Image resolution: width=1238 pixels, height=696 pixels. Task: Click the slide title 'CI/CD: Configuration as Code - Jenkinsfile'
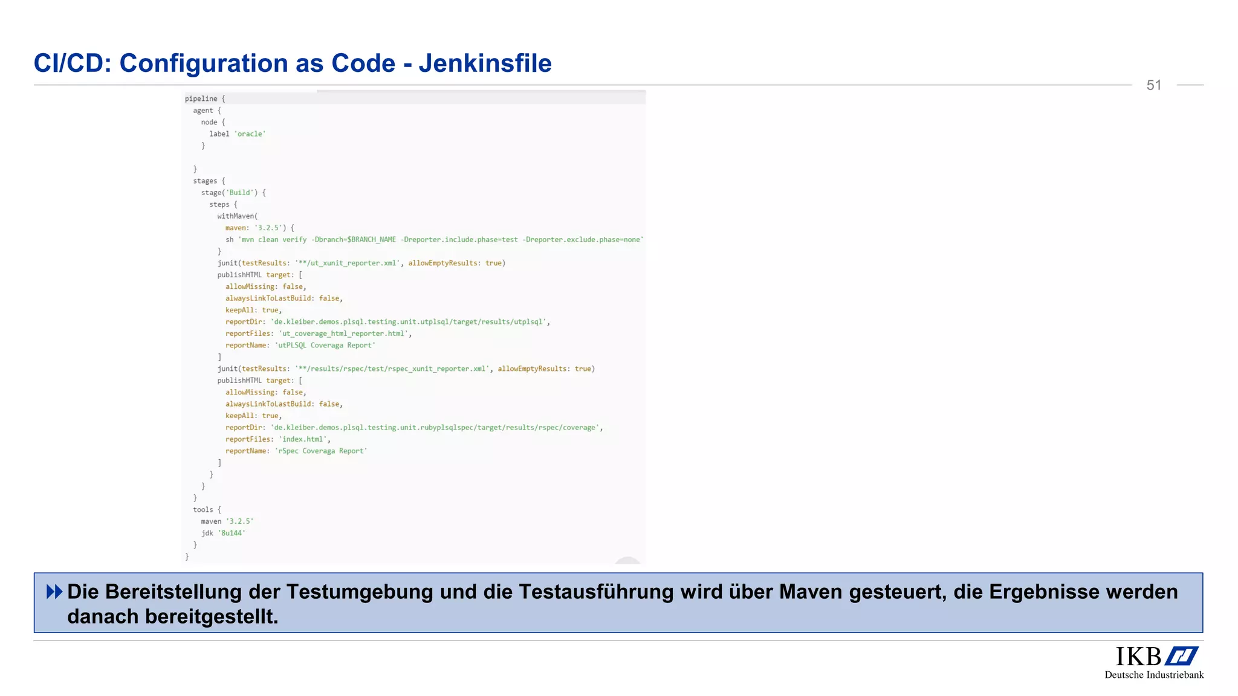tap(293, 63)
